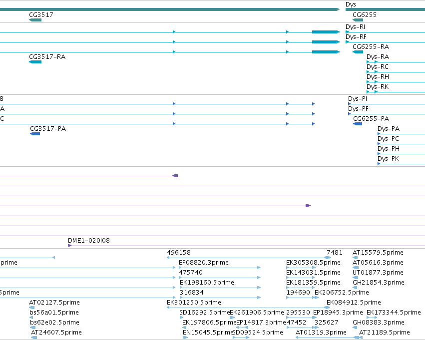Select feature 7481
The width and height of the screenshot is (425, 340).
(335, 253)
